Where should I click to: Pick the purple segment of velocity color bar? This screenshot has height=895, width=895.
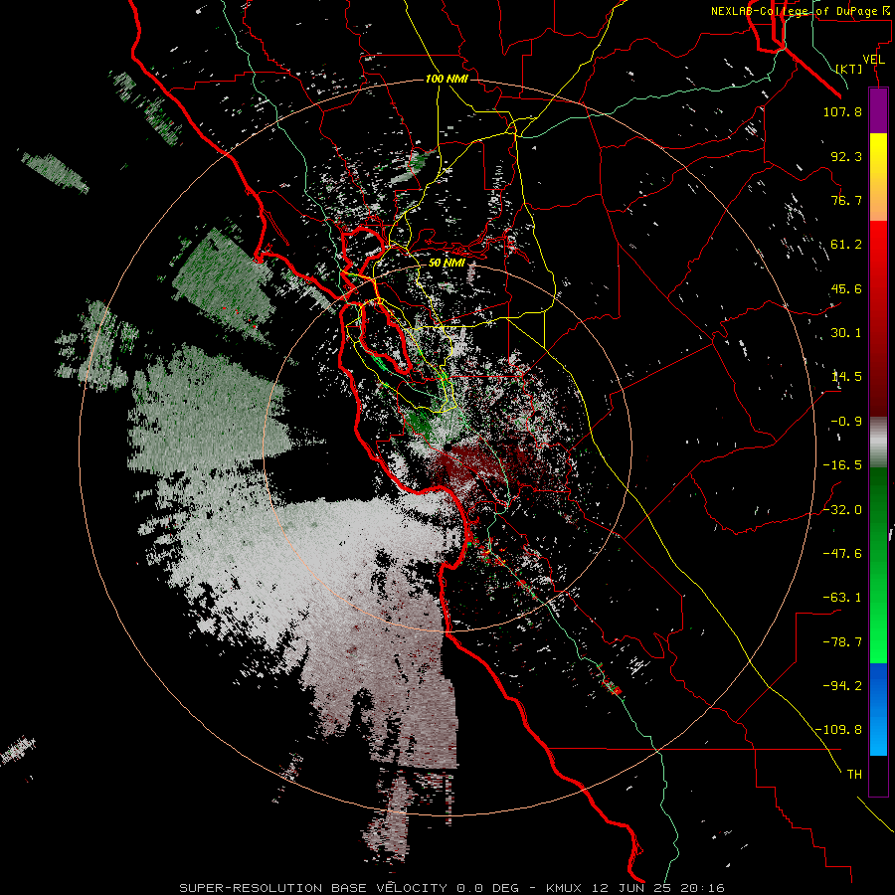[878, 110]
